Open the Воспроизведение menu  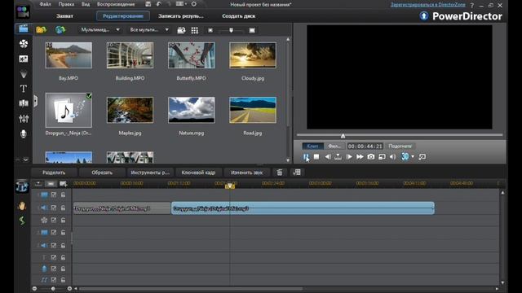(x=116, y=4)
